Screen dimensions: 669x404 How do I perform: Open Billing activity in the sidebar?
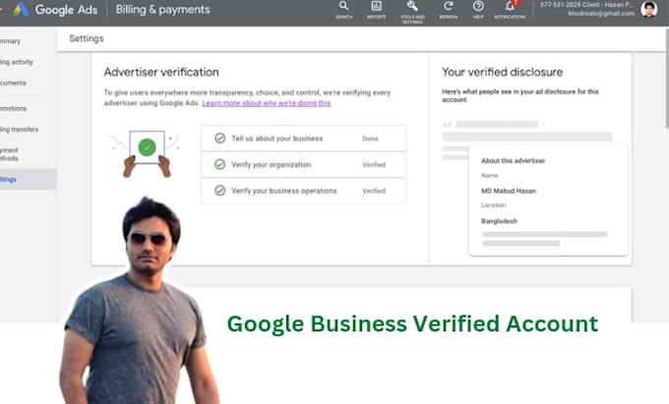[16, 62]
